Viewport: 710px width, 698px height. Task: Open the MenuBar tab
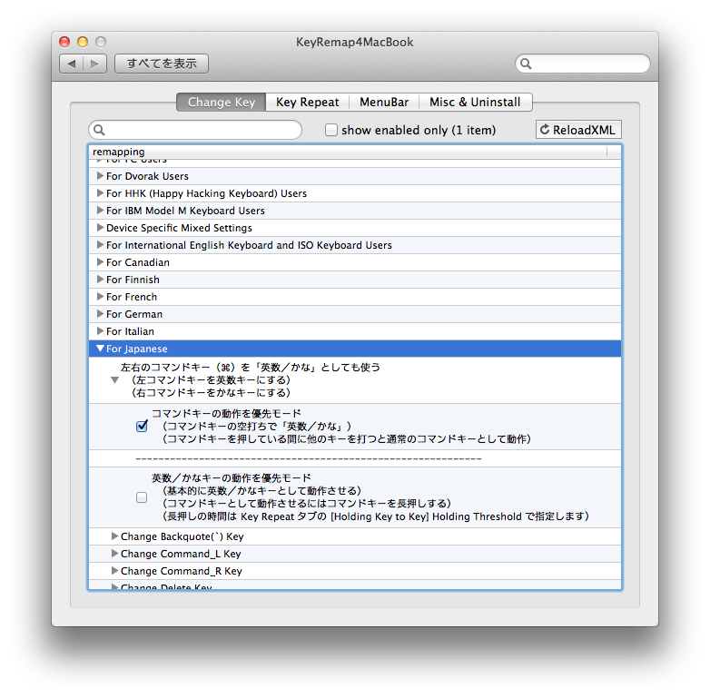(384, 103)
